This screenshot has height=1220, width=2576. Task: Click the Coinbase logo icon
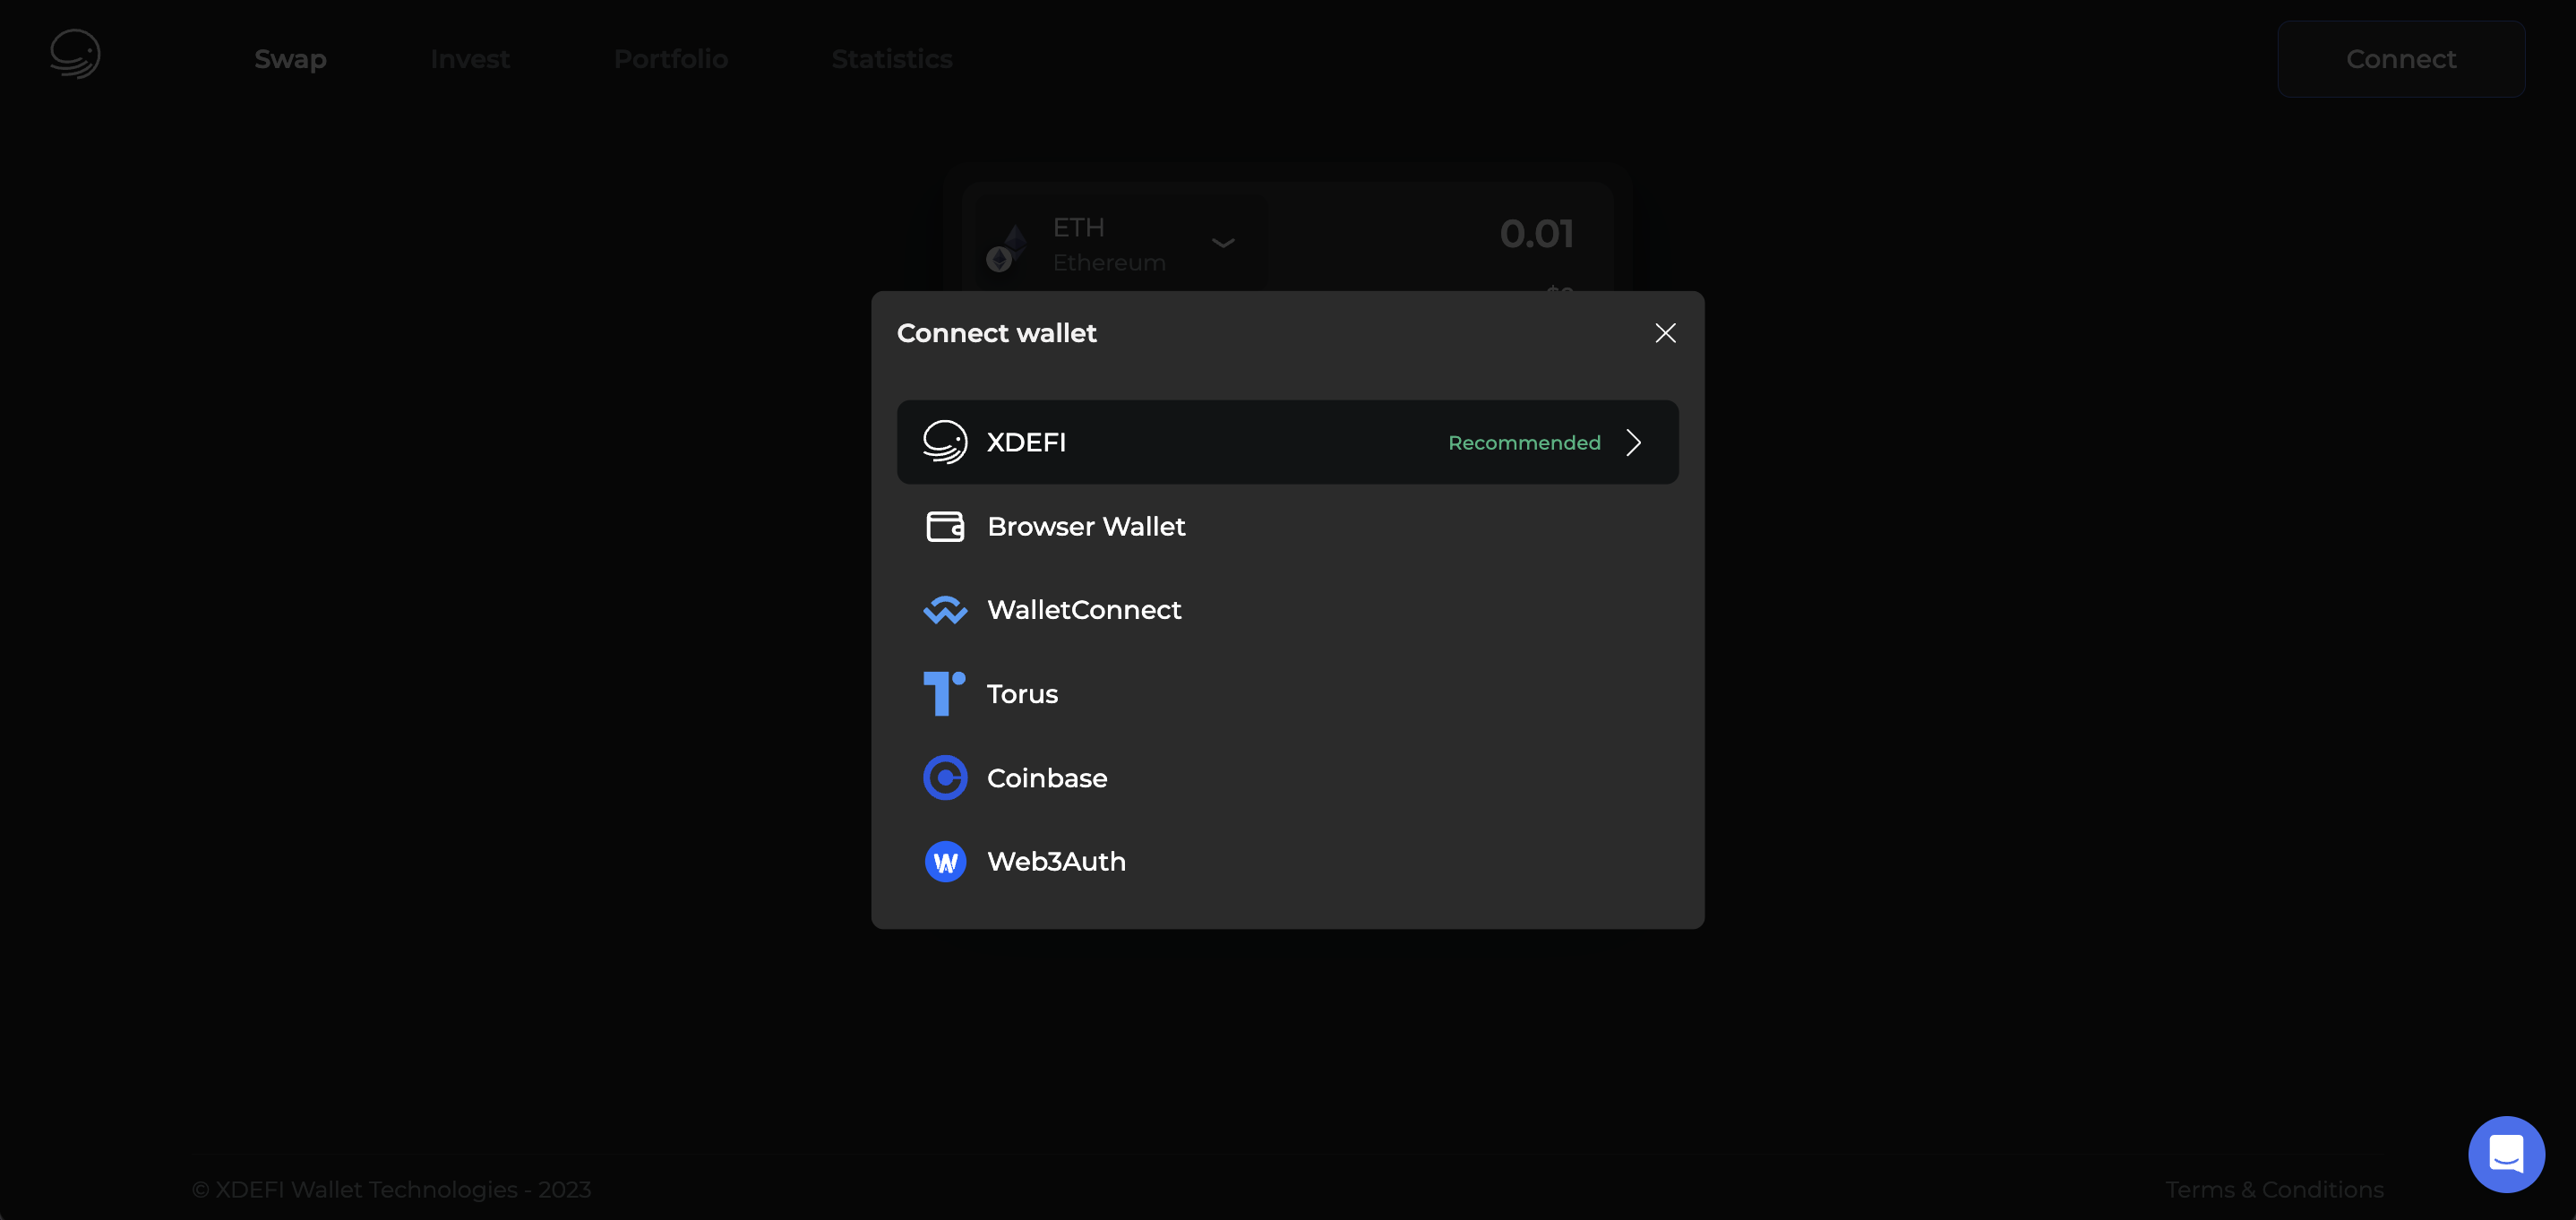point(944,777)
